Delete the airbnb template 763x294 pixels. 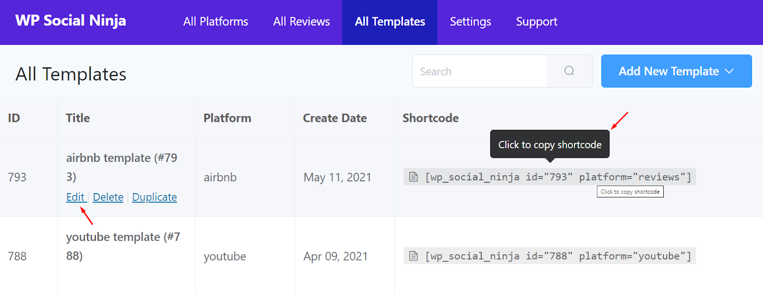tap(108, 197)
